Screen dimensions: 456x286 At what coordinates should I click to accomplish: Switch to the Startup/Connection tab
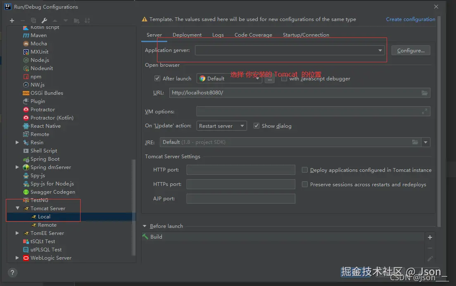click(306, 35)
